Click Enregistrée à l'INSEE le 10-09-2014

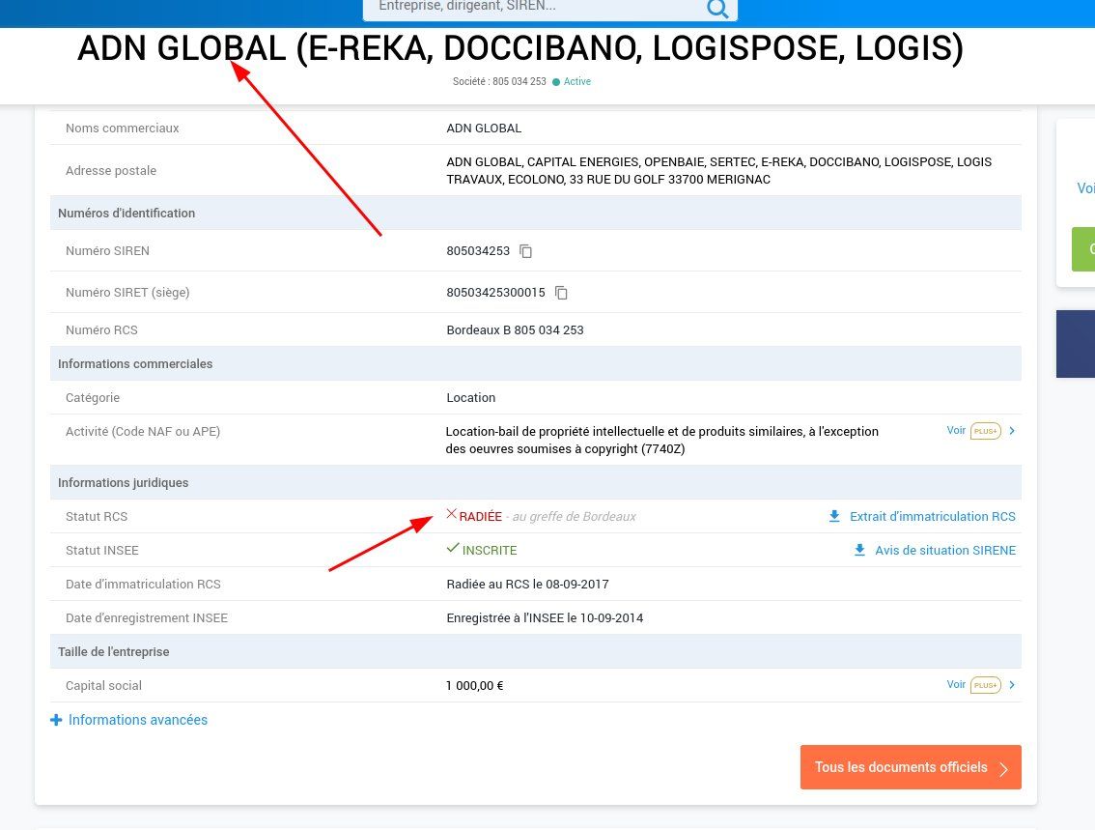545,617
